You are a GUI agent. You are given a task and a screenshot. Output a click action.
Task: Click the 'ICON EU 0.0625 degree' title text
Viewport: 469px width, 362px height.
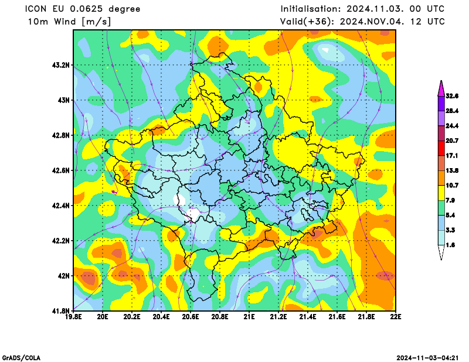tap(83, 9)
